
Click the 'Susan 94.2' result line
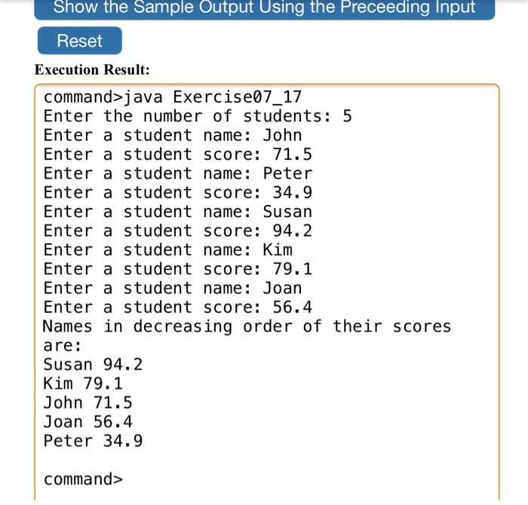pos(93,365)
